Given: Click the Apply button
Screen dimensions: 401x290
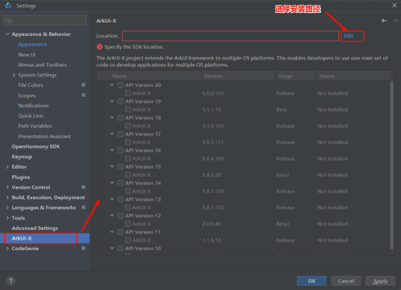Looking at the screenshot, I should 380,281.
